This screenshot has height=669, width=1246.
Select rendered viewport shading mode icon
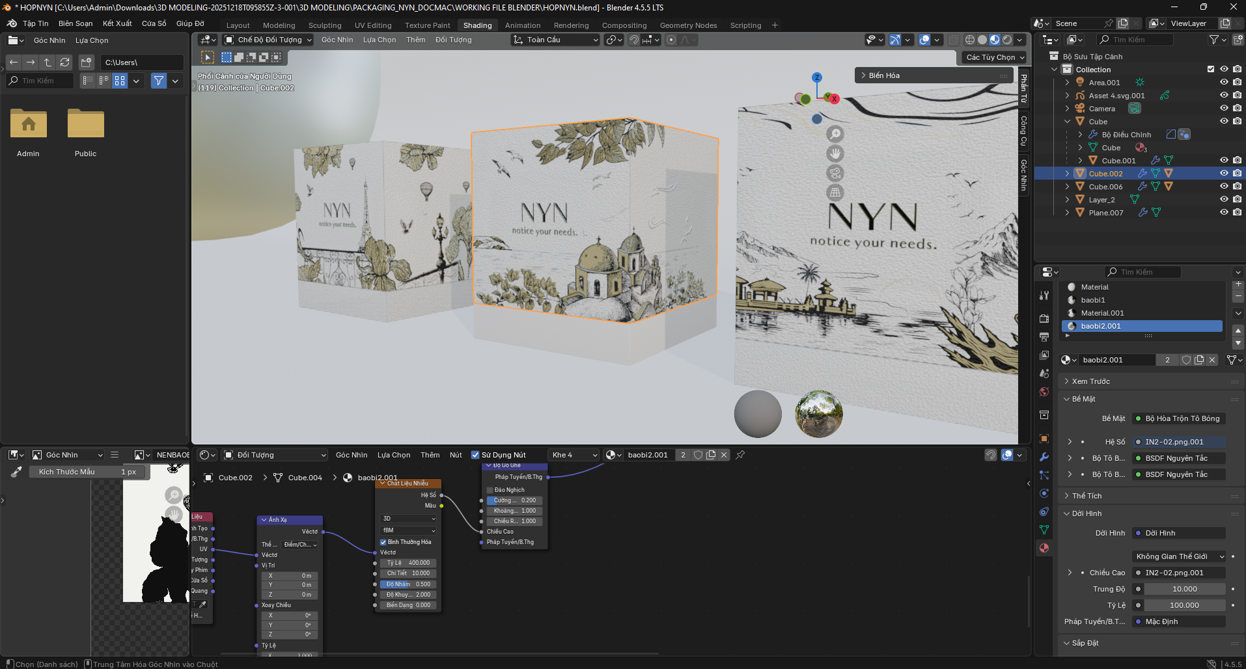(x=1007, y=40)
